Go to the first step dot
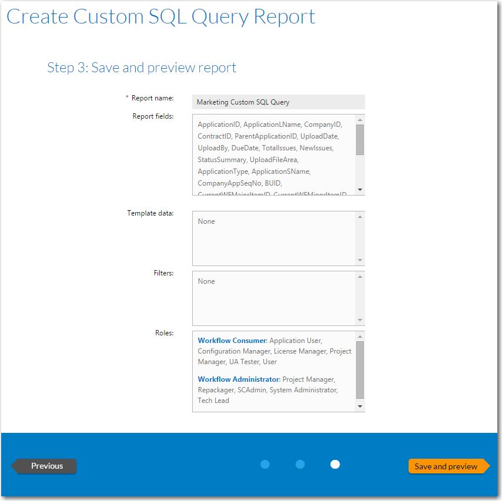The height and width of the screenshot is (501, 502). pyautogui.click(x=265, y=465)
